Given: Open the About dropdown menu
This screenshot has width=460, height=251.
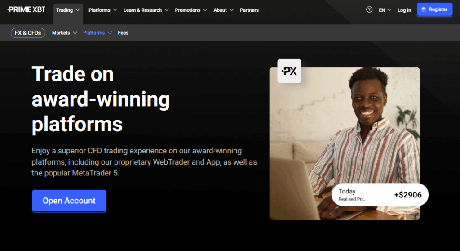Looking at the screenshot, I should pos(224,10).
